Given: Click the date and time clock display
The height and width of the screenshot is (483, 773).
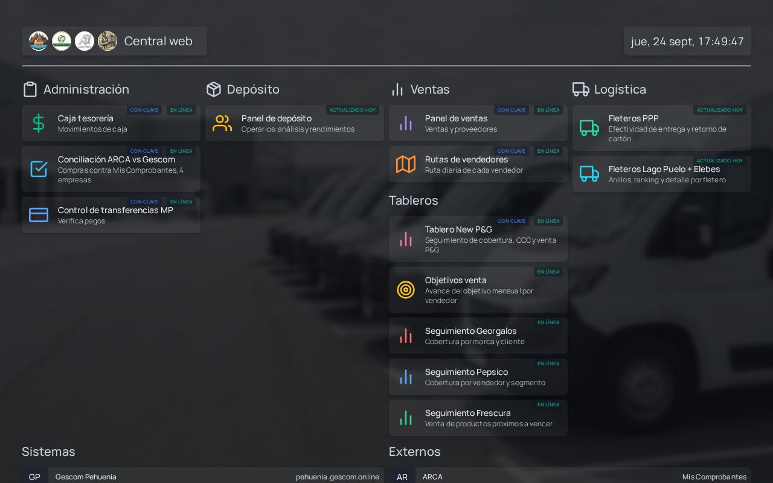Looking at the screenshot, I should click(x=687, y=41).
